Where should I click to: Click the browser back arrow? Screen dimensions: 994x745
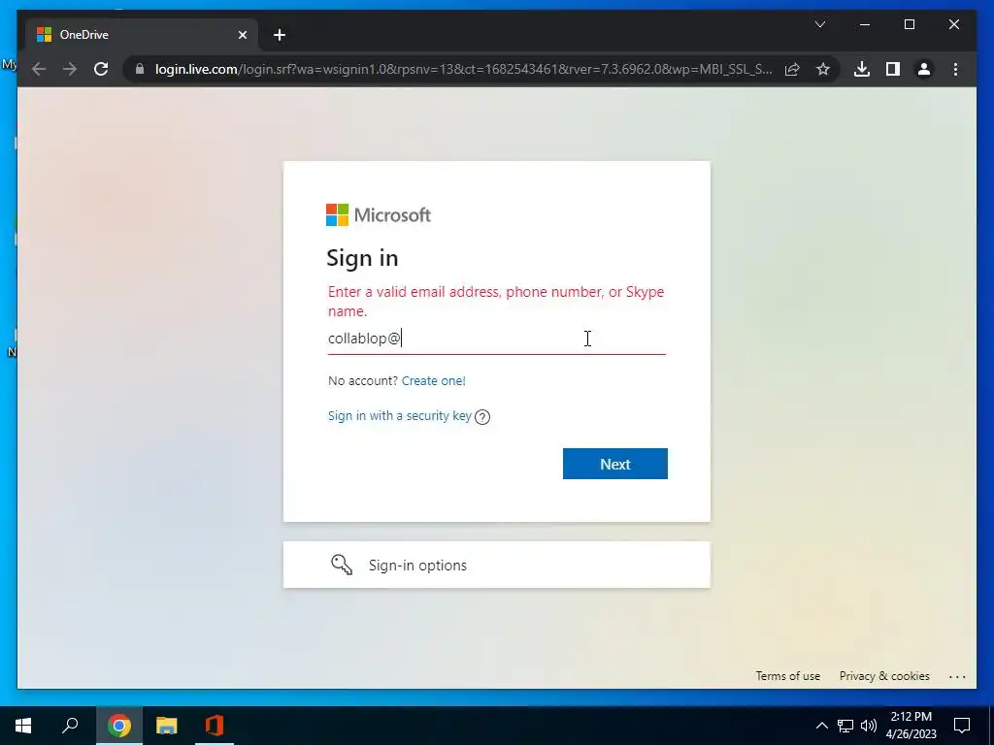(39, 69)
